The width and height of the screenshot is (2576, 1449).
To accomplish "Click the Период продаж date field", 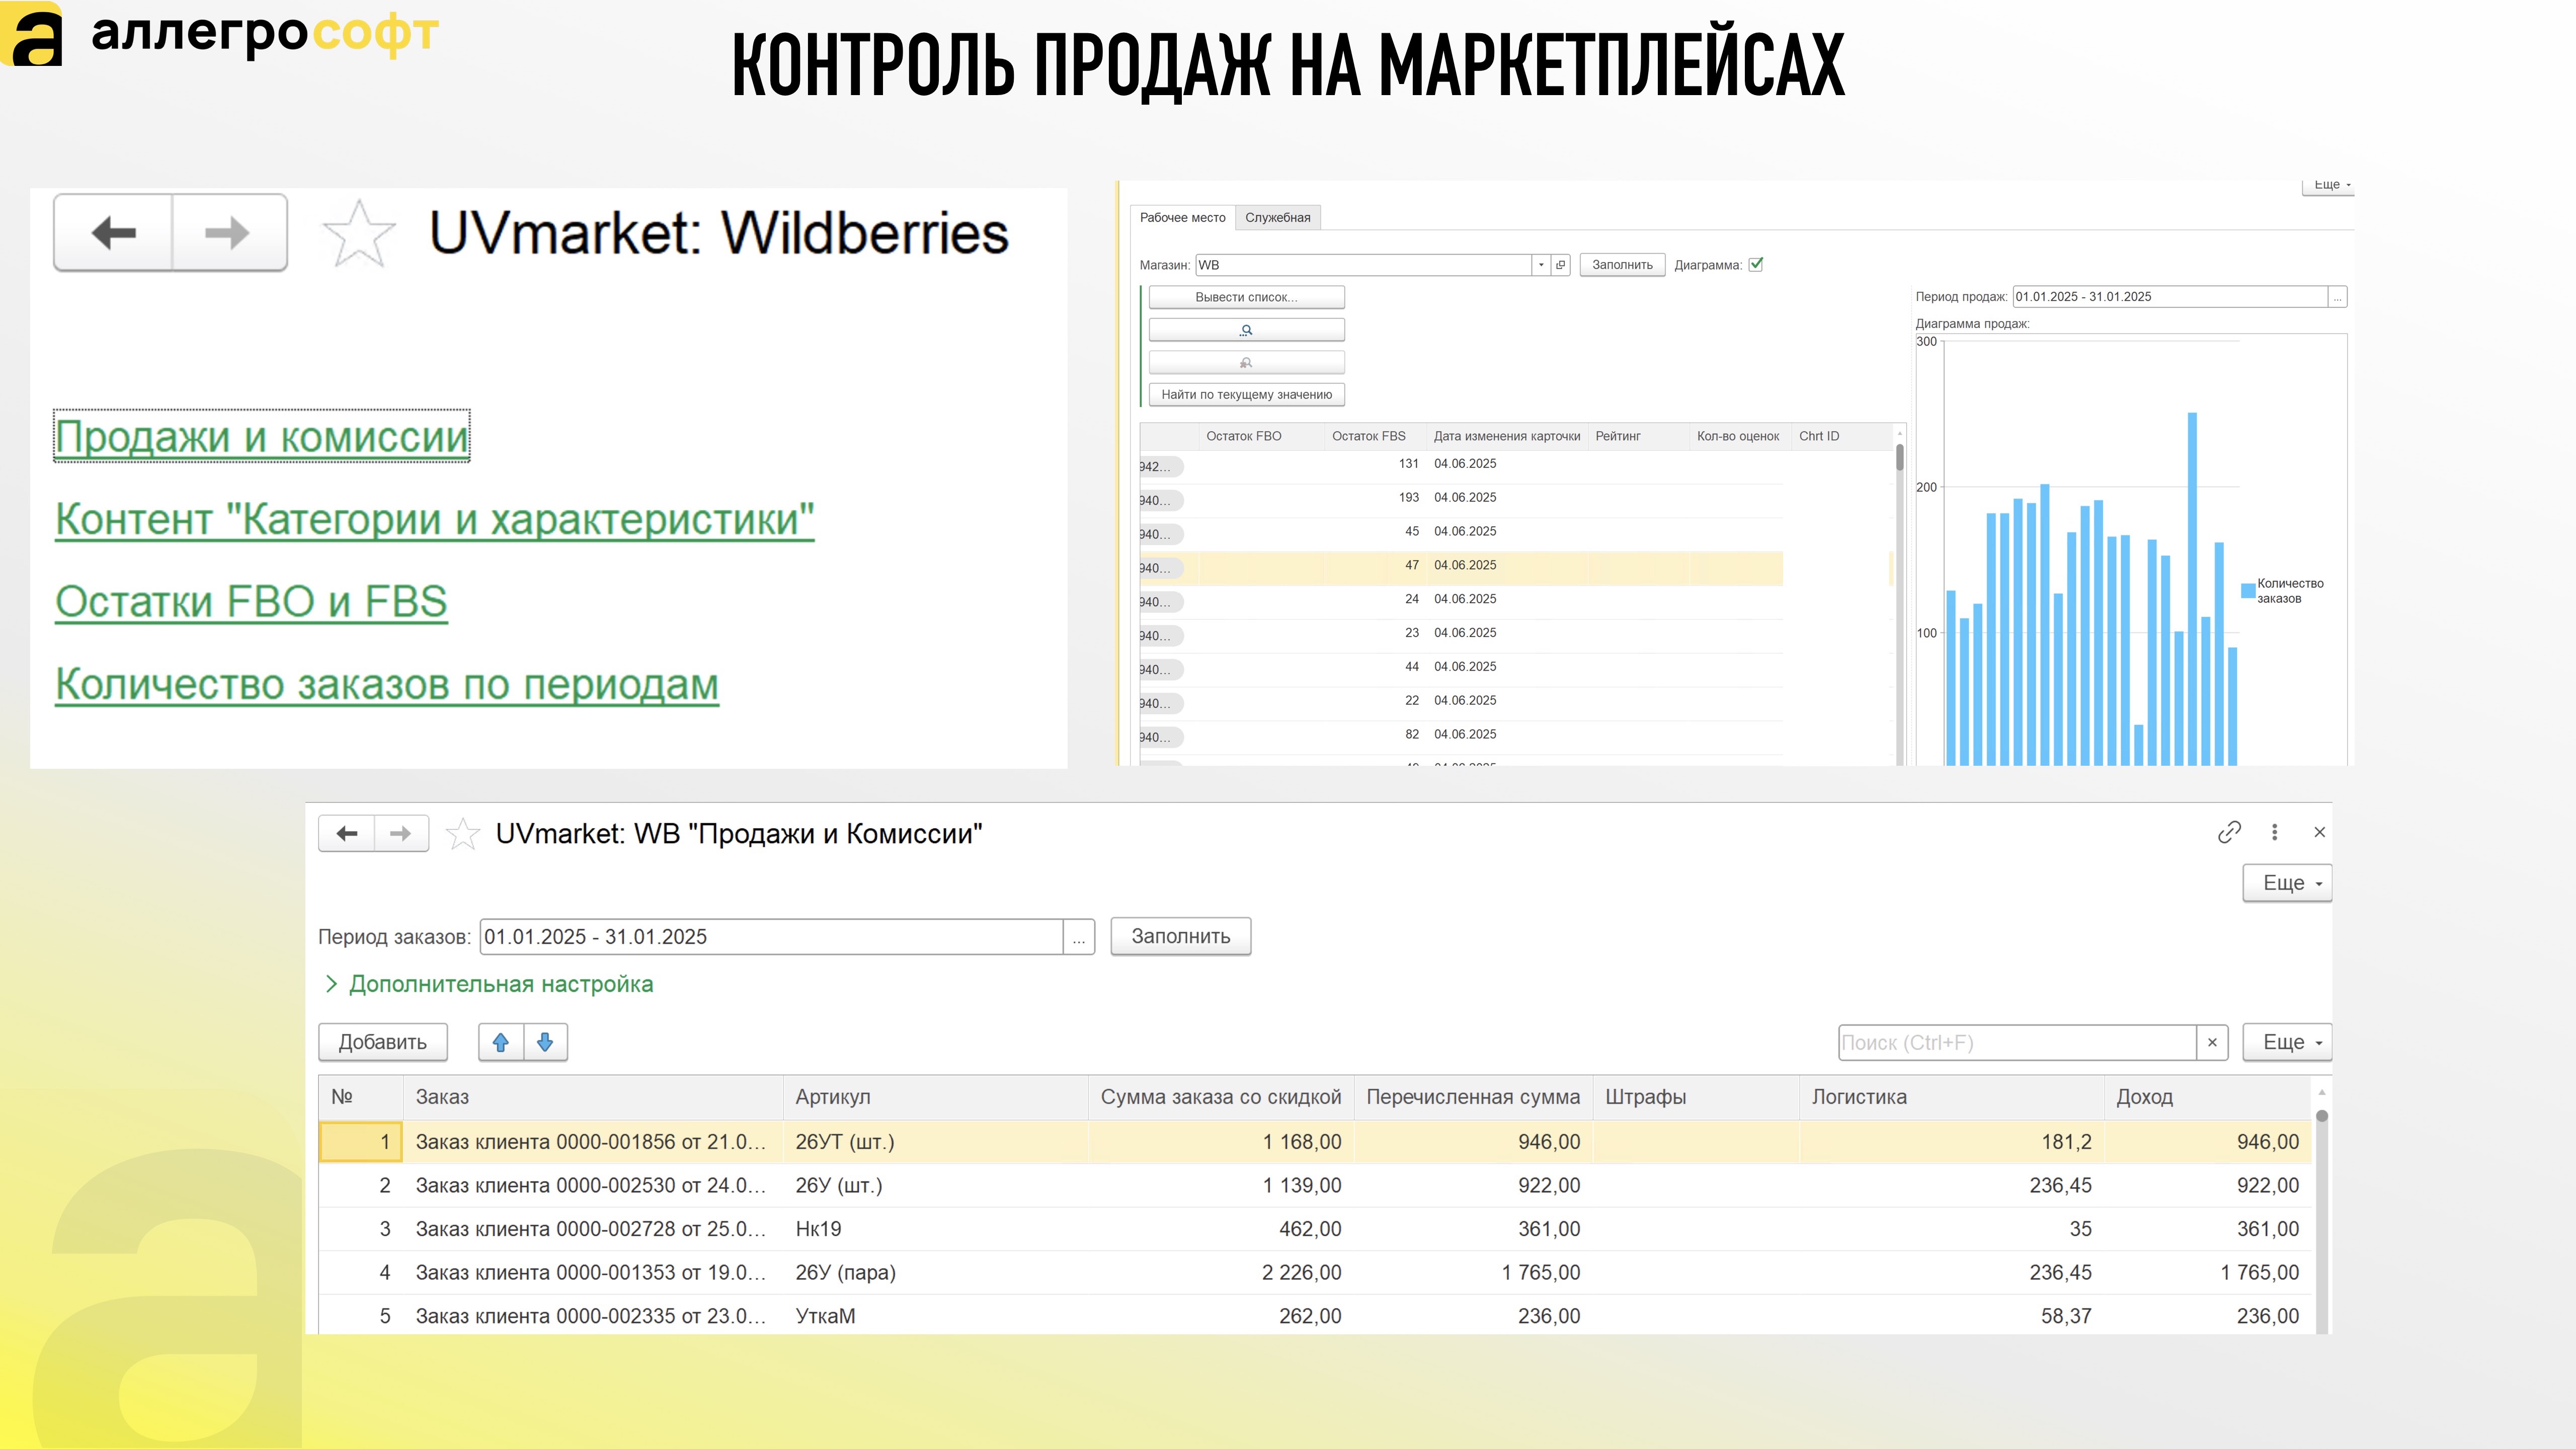I will coord(2170,297).
